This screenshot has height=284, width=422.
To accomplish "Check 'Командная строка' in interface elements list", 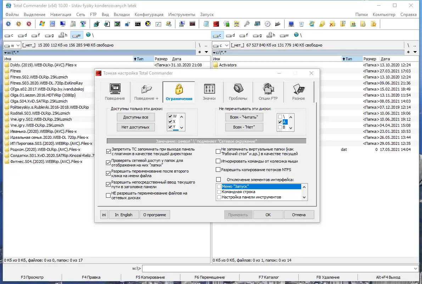I will 219,192.
